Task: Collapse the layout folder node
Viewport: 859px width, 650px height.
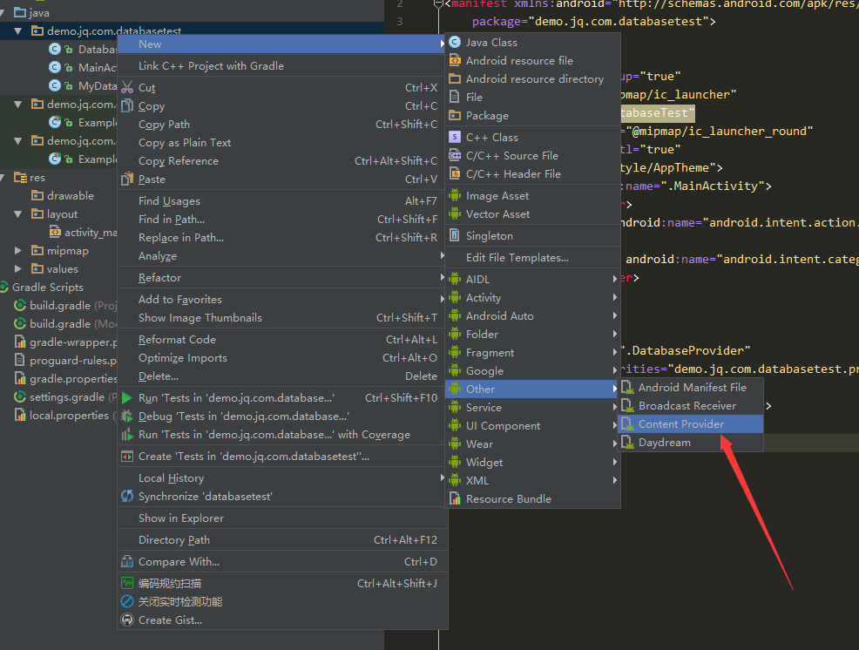Action: (x=18, y=214)
